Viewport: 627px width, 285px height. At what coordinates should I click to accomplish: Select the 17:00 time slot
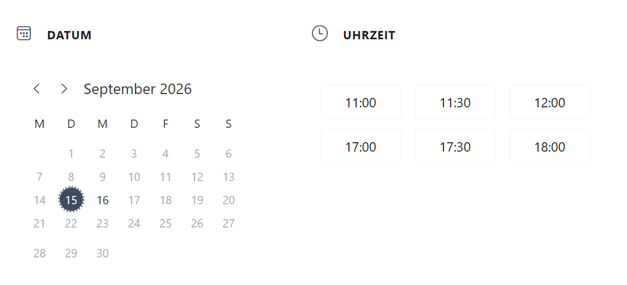[x=360, y=146]
